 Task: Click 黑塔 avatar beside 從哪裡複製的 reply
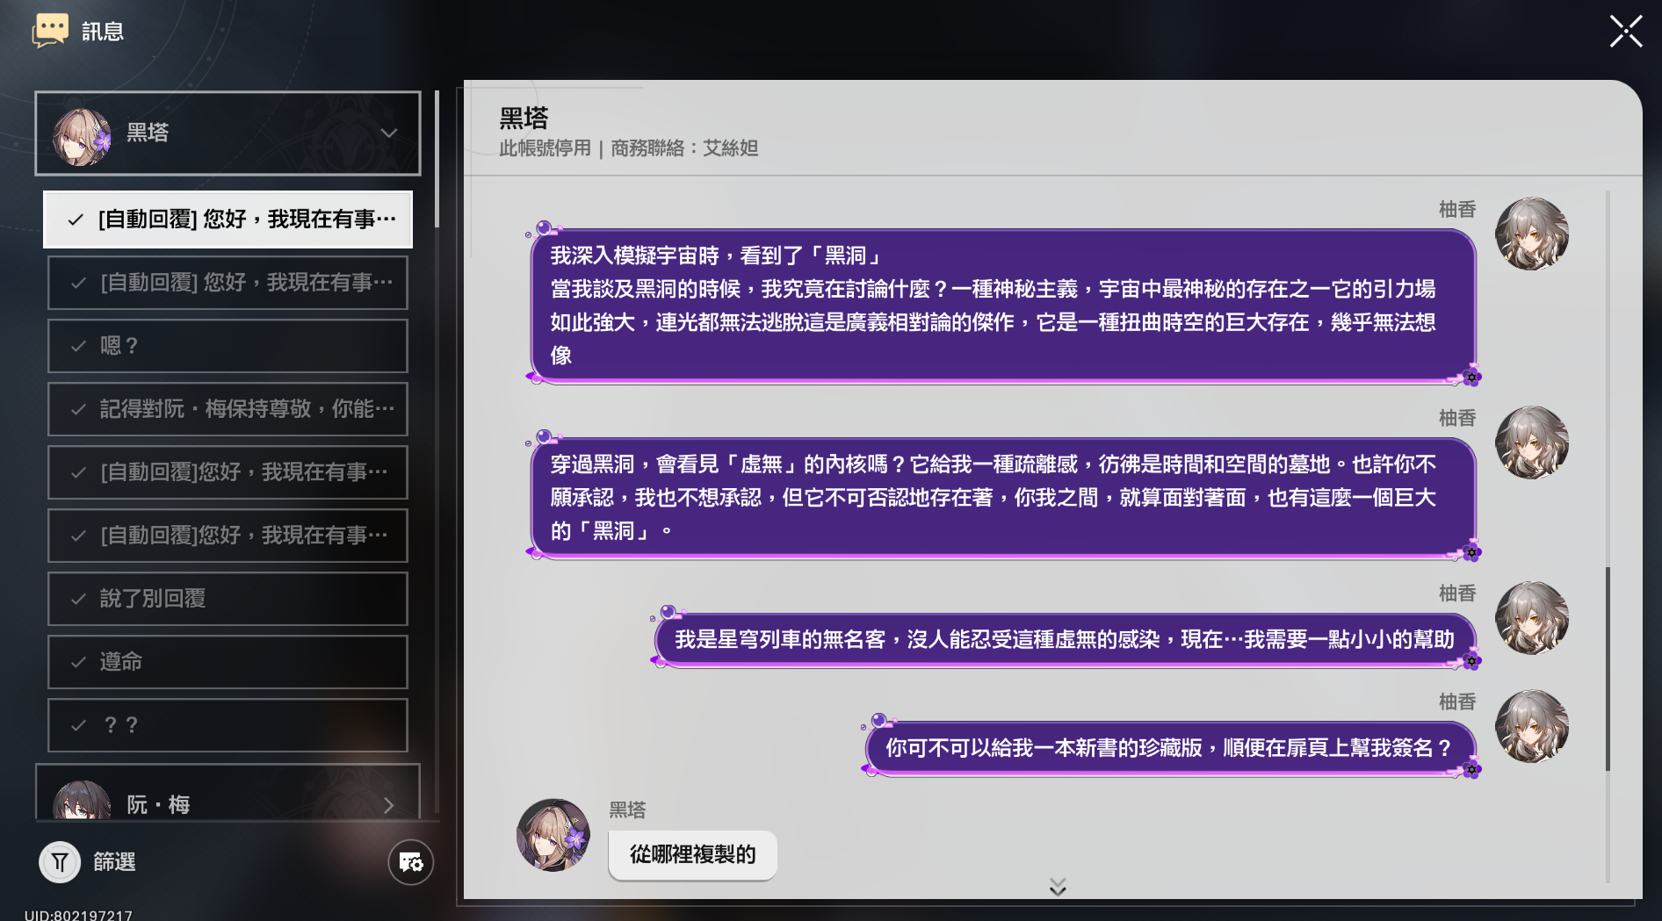553,835
